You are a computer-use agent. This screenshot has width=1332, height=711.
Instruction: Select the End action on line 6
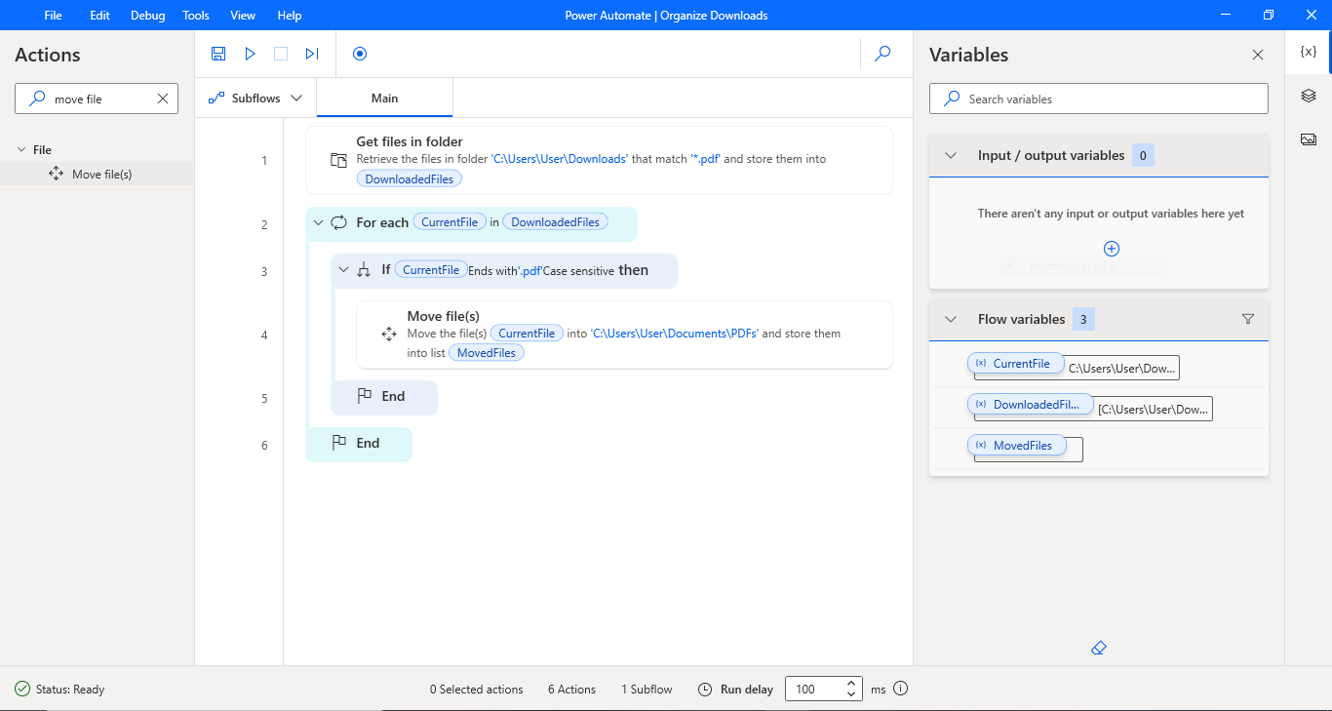[359, 444]
